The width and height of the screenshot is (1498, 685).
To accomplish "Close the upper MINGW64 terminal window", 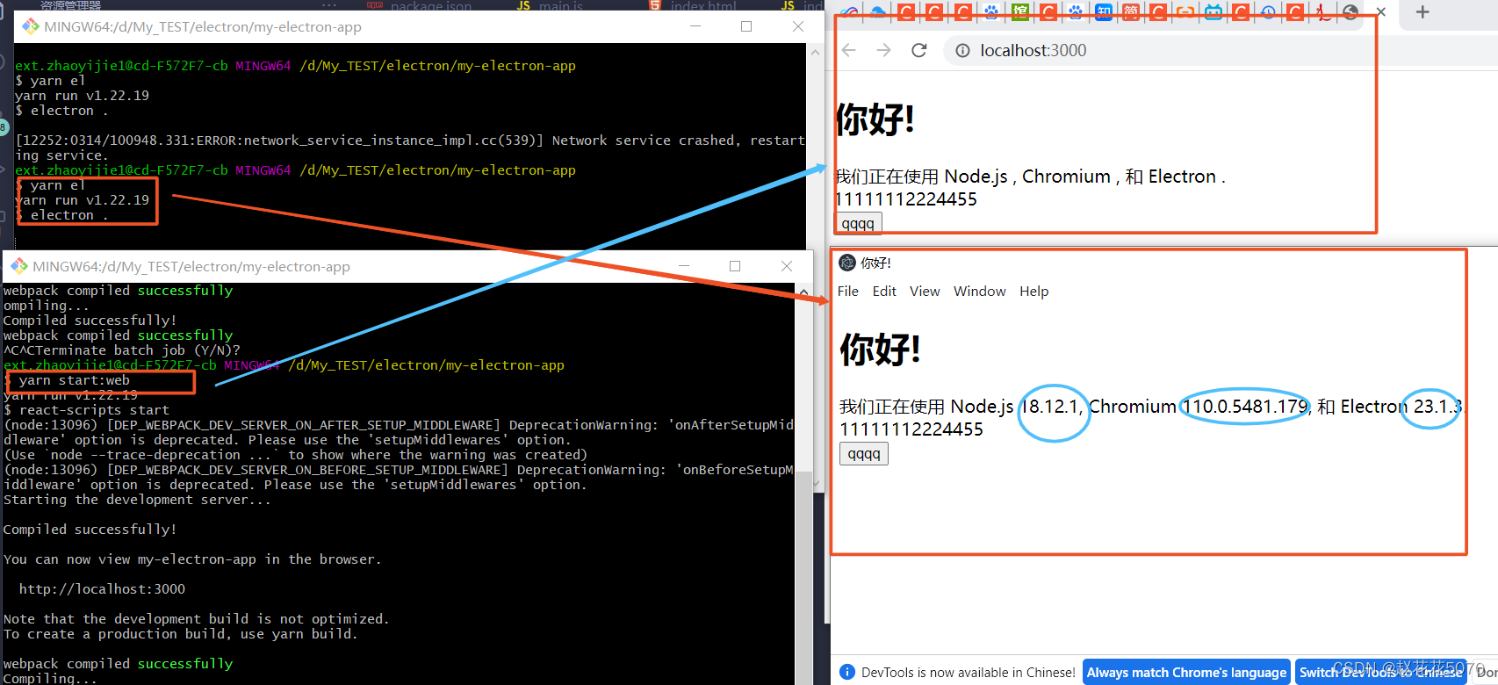I will [798, 26].
